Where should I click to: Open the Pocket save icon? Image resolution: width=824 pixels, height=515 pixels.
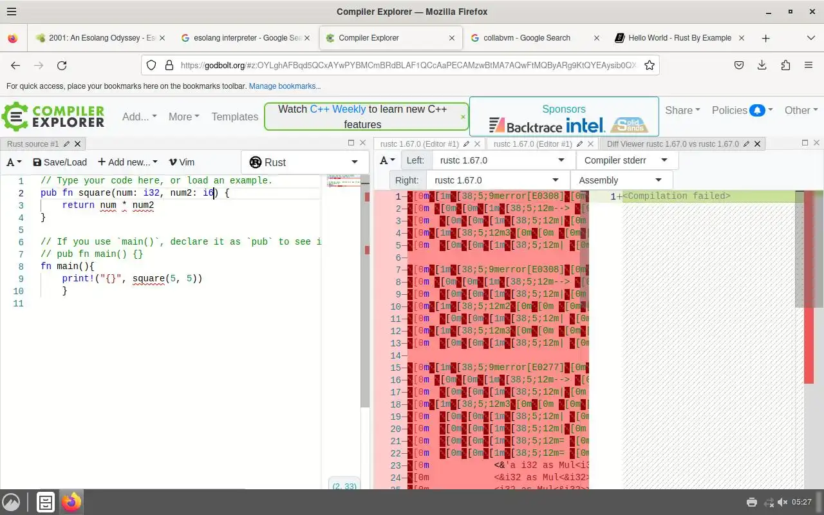tap(740, 65)
